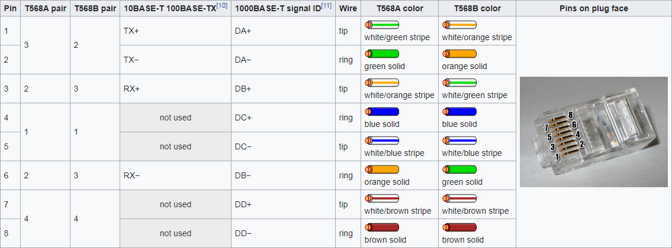Open the T568A blue solid wire image
This screenshot has height=248, width=672.
tap(382, 112)
